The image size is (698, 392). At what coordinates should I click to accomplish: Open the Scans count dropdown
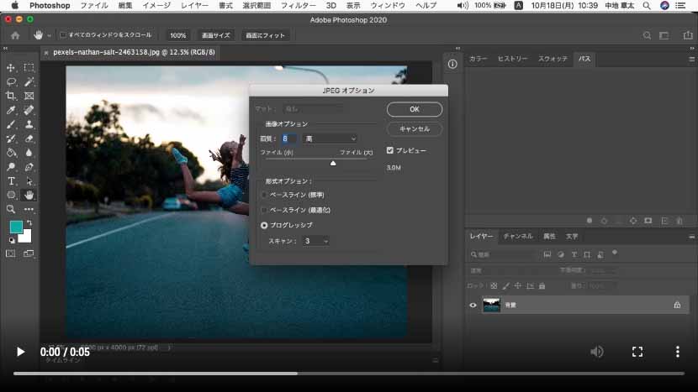click(x=315, y=241)
